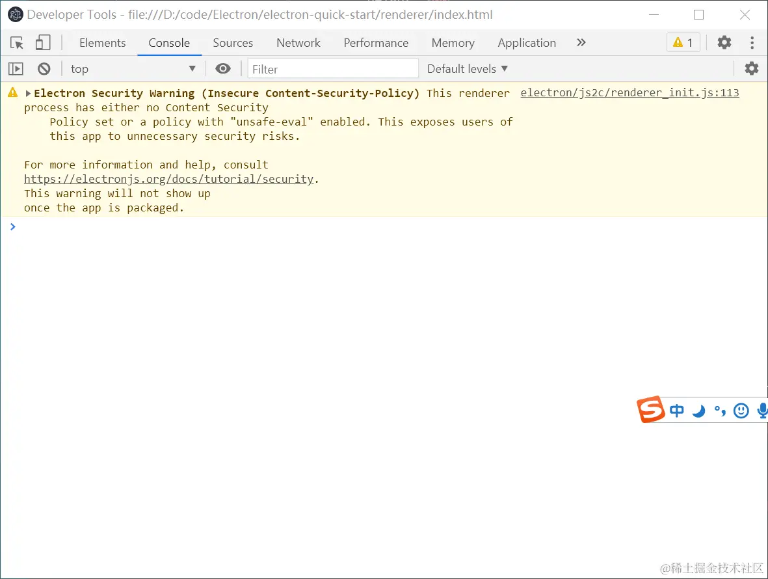Open the electronjs.org security tutorial link
768x579 pixels.
click(x=168, y=180)
